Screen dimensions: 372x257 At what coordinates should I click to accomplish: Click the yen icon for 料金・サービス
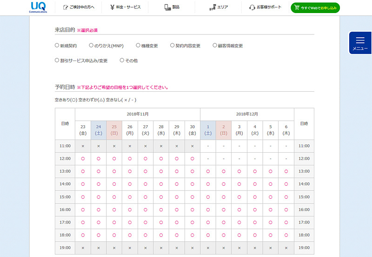[x=113, y=7]
